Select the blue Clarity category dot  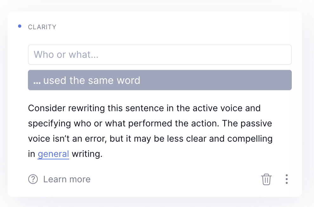[20, 26]
